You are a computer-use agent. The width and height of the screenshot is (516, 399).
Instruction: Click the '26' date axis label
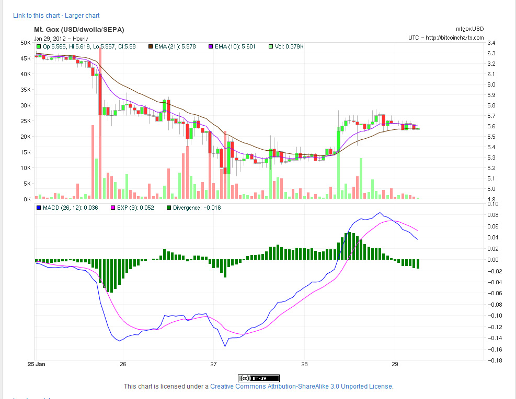pos(123,364)
